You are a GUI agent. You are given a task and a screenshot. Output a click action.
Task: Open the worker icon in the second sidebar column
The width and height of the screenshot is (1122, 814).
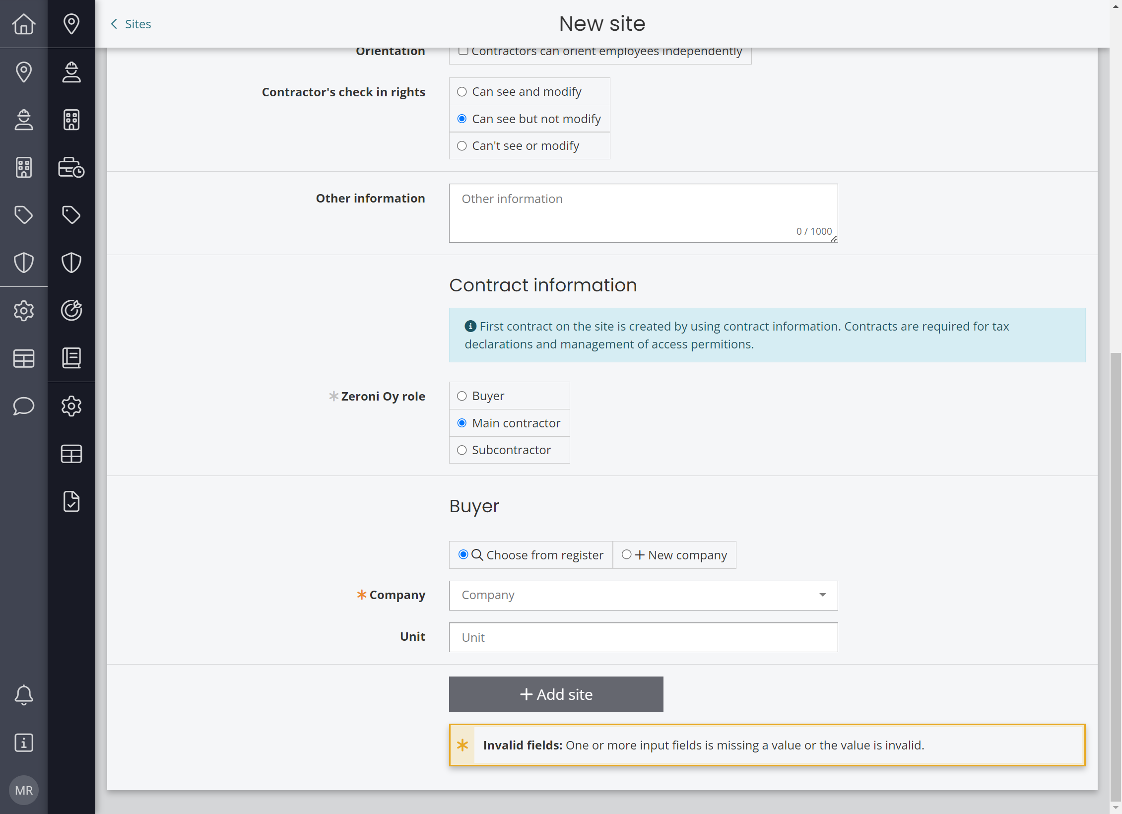coord(71,72)
